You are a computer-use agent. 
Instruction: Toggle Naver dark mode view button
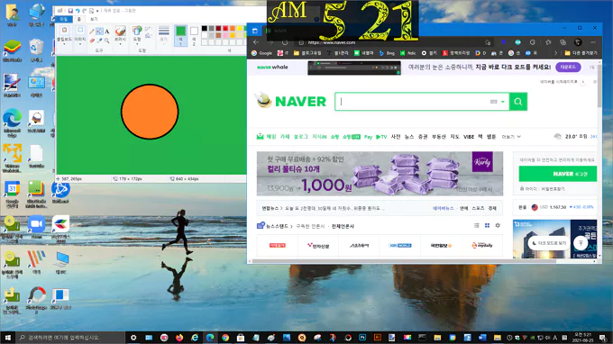[x=548, y=243]
